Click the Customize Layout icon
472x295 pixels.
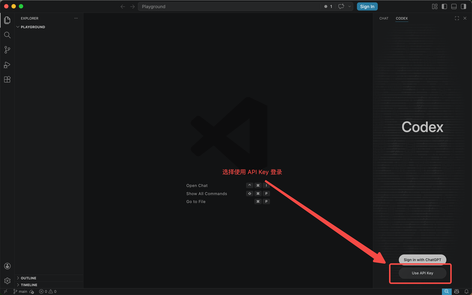coord(435,7)
